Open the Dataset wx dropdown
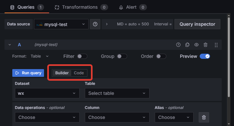234x126 pixels. 47,93
